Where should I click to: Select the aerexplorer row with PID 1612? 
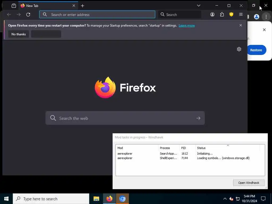coord(190,154)
